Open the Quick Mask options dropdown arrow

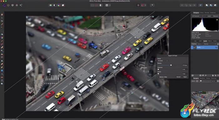point(110,5)
